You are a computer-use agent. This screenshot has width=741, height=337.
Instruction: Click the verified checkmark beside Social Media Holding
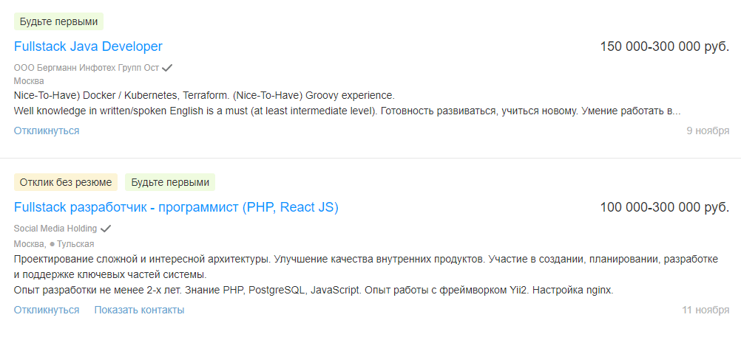pos(106,229)
